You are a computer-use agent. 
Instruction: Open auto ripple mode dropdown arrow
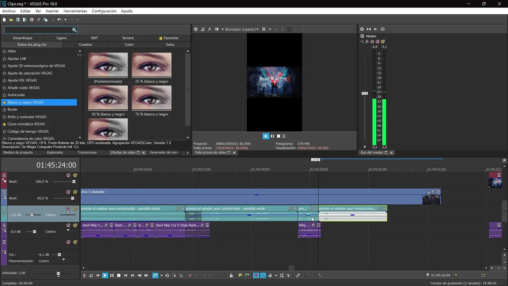click(x=276, y=275)
